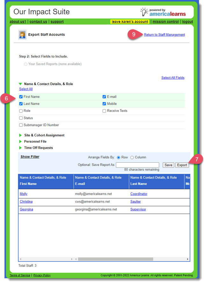The image size is (205, 284).
Task: Check the Receive Texts checkbox
Action: tap(104, 111)
